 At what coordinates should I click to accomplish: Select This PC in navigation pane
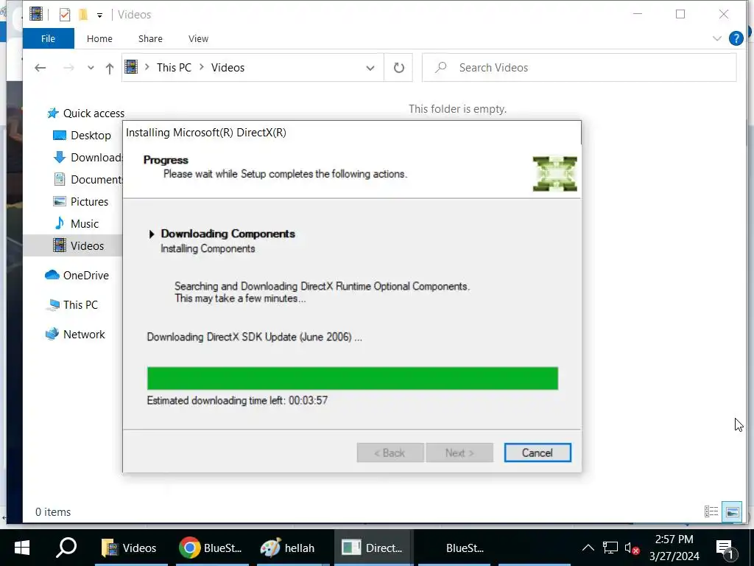click(71, 304)
